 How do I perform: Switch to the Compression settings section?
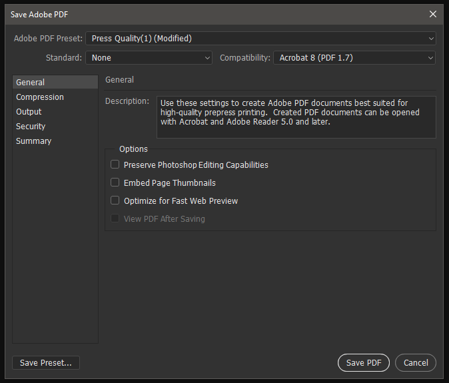coord(55,97)
